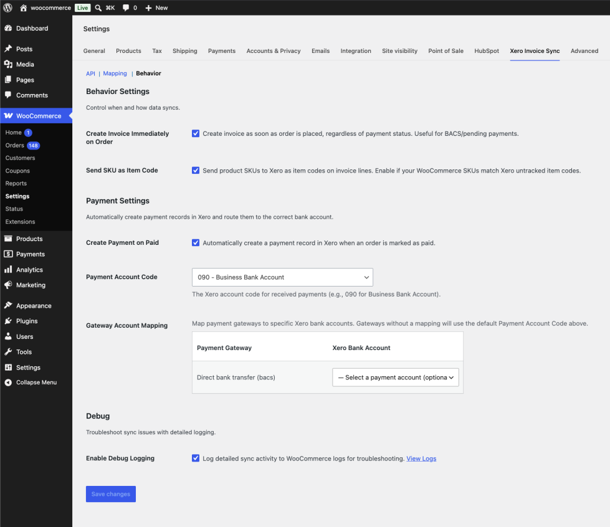Click the Tools wrench icon
610x527 pixels.
pos(8,351)
